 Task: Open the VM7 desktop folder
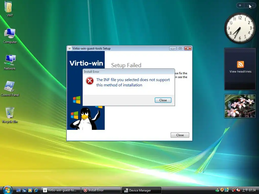(9, 9)
